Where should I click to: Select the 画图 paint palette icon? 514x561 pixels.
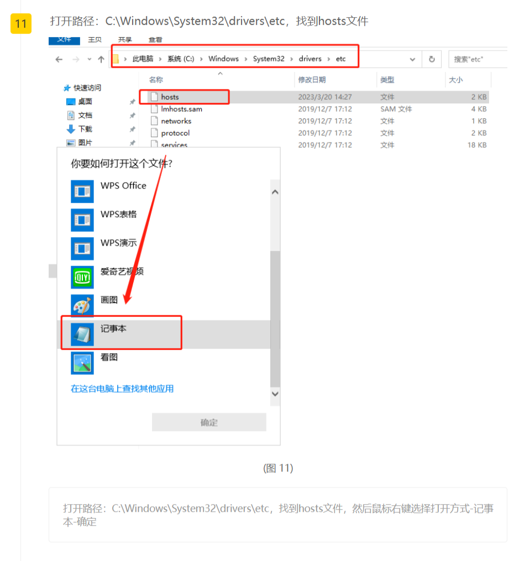(x=82, y=306)
